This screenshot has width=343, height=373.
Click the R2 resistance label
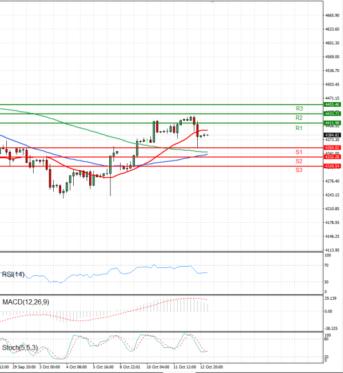point(299,118)
